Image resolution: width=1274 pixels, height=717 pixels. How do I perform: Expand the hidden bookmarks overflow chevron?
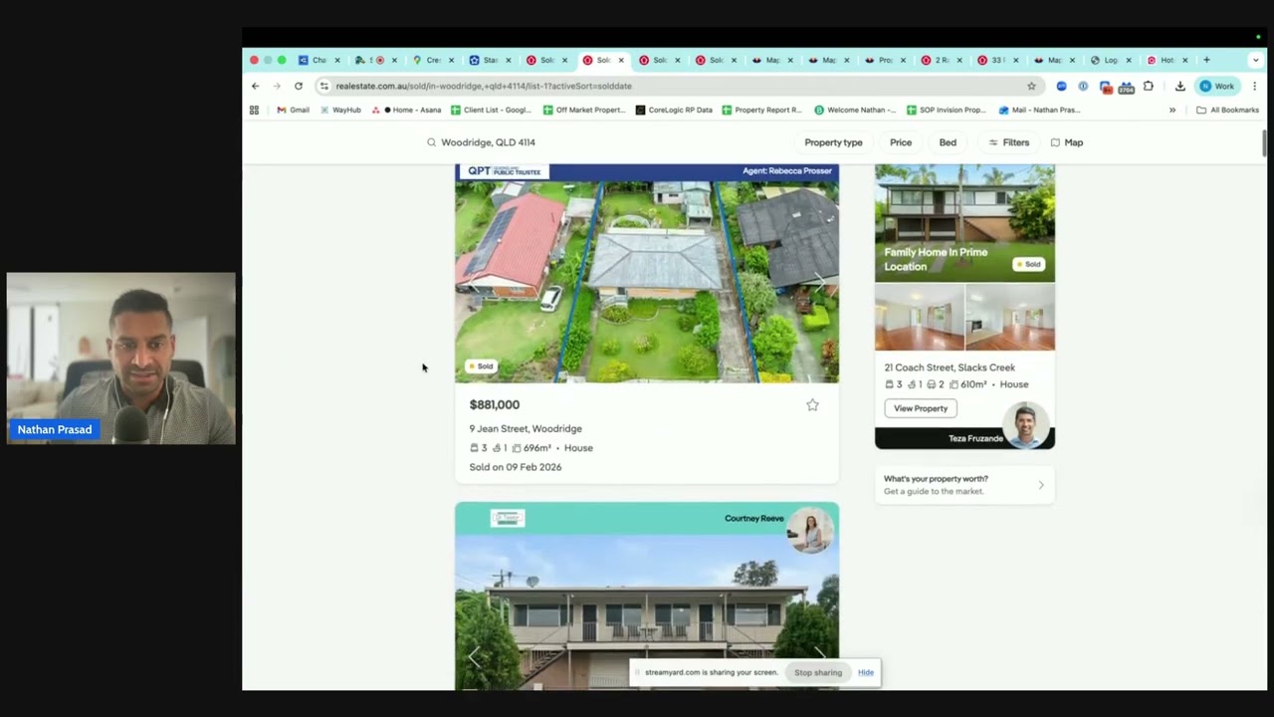[1172, 110]
